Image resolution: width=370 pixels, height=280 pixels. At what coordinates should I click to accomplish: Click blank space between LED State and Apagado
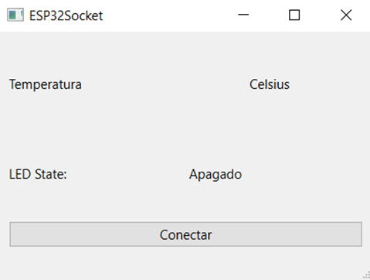click(x=127, y=174)
